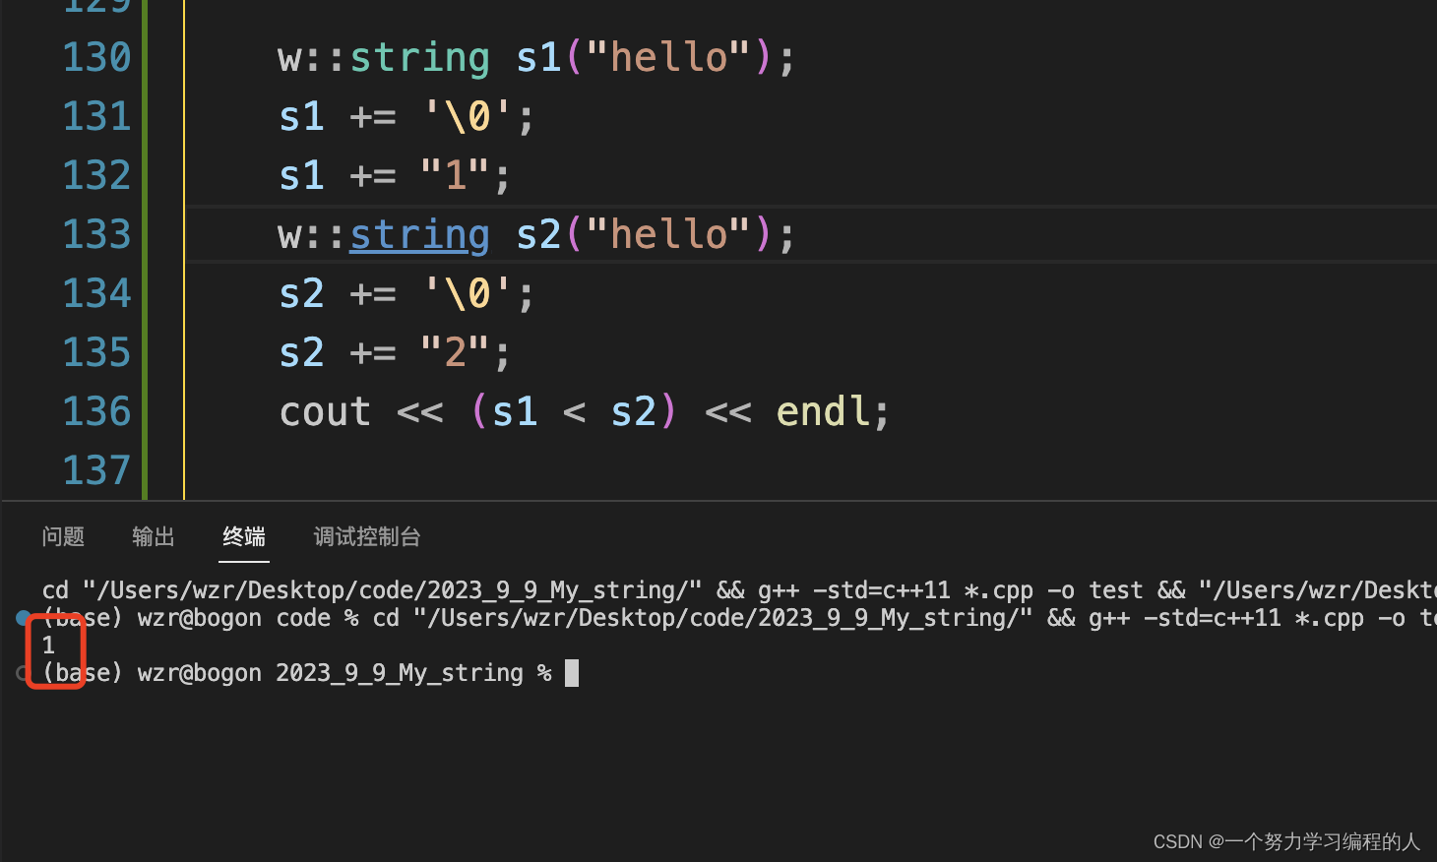Screen dimensions: 1437x862
Task: Click the "hello" literal on line 133
Action: [x=668, y=234]
